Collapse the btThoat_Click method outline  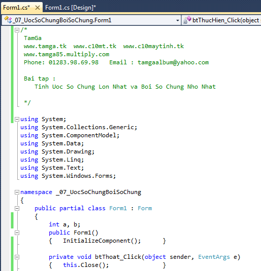(17, 257)
